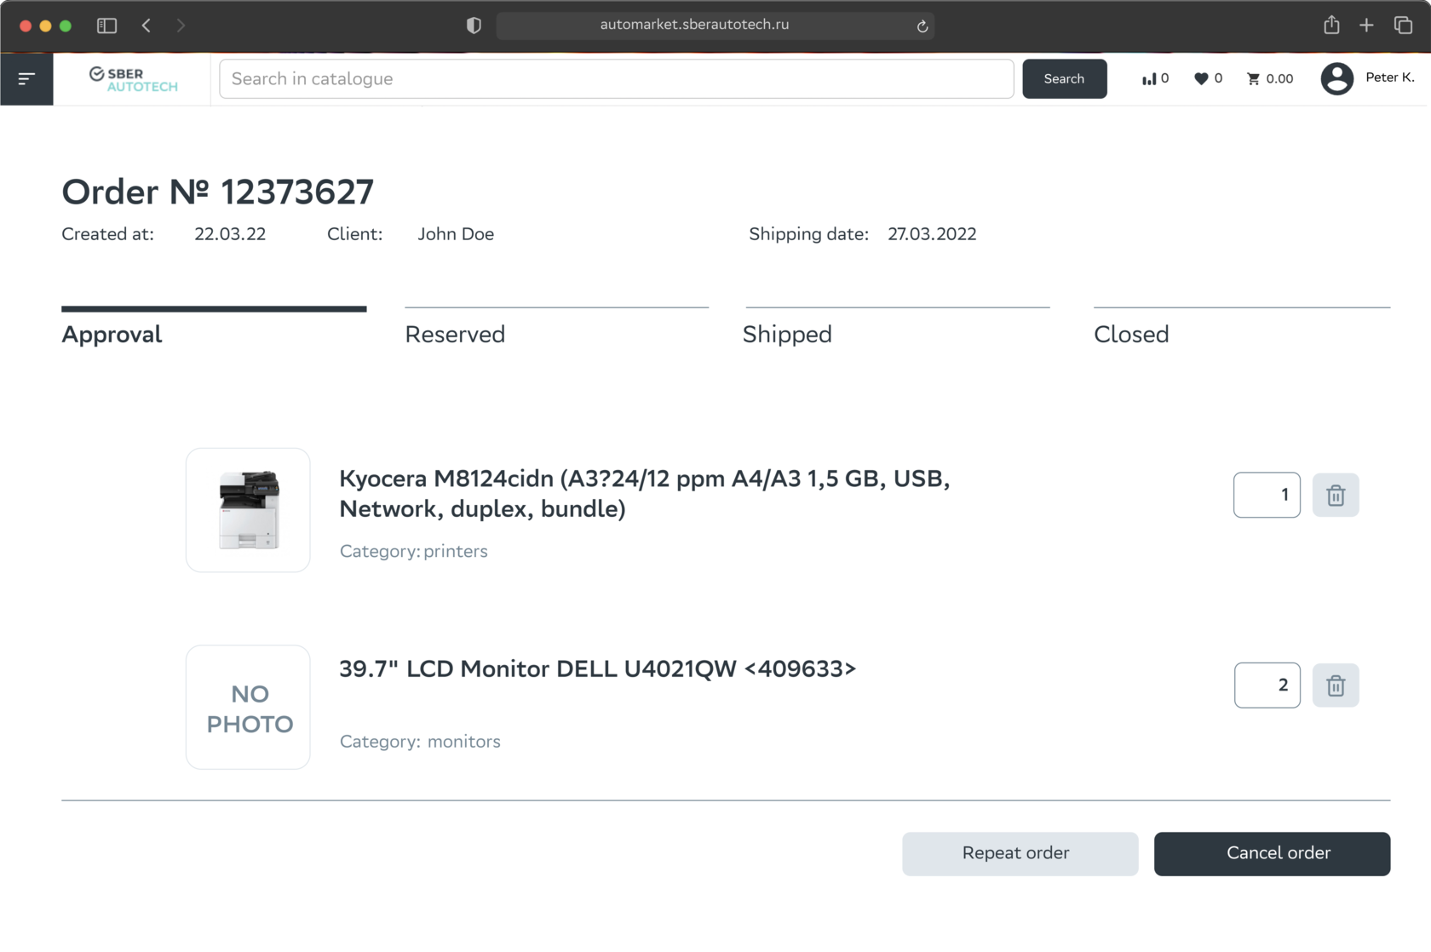Click the Sber Autotech logo
The height and width of the screenshot is (952, 1431).
point(133,79)
